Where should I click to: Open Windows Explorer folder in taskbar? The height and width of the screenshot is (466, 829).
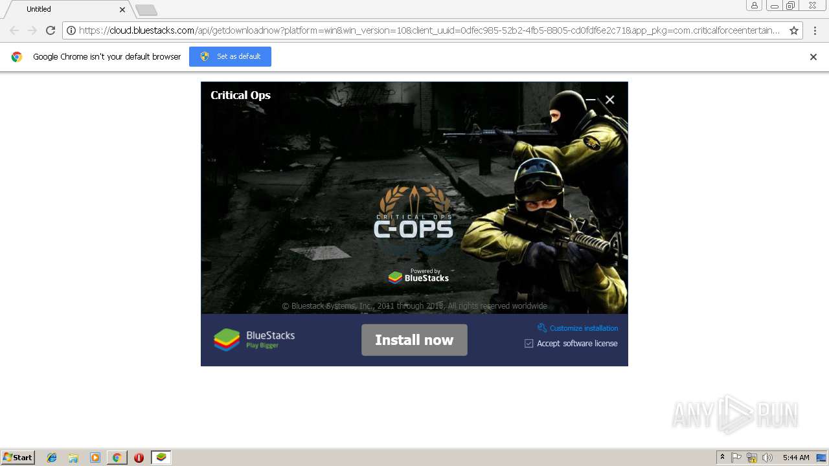tap(73, 458)
